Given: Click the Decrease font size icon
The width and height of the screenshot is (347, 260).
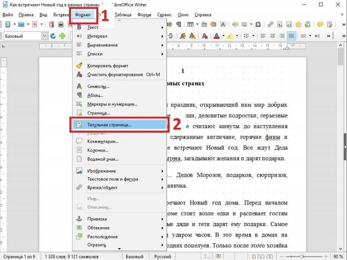Looking at the screenshot, I should tap(192, 36).
